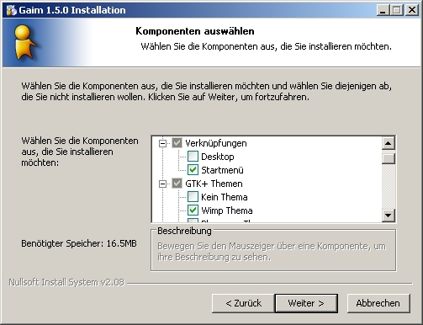Enable the Desktop shortcut checkbox
Screen dimensions: 423x325
pyautogui.click(x=193, y=157)
